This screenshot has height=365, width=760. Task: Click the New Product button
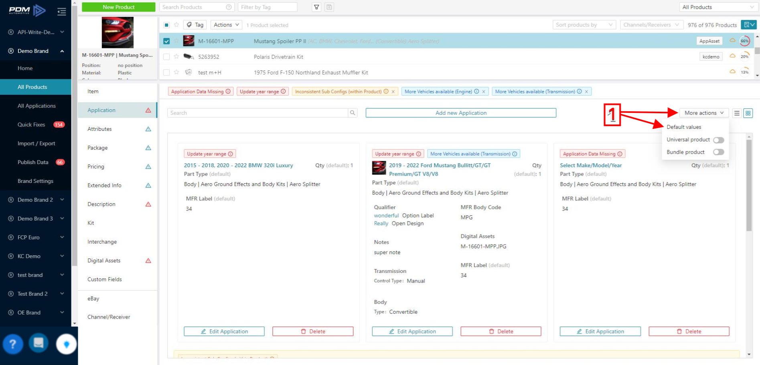119,7
